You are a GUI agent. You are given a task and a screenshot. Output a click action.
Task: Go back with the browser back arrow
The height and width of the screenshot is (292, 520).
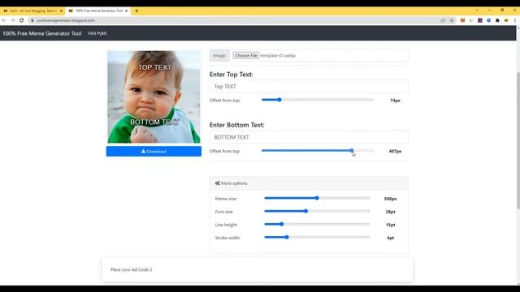click(x=4, y=20)
